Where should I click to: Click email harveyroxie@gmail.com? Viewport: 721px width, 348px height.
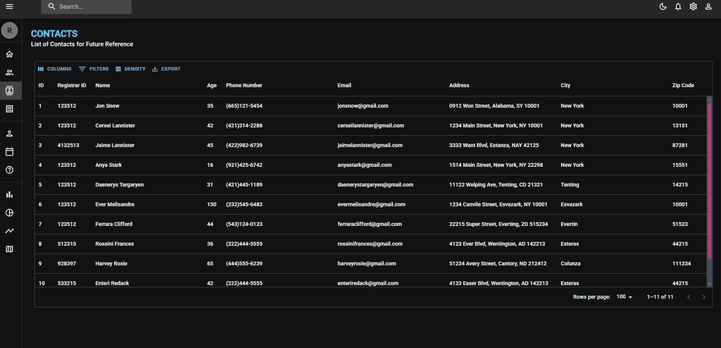366,263
